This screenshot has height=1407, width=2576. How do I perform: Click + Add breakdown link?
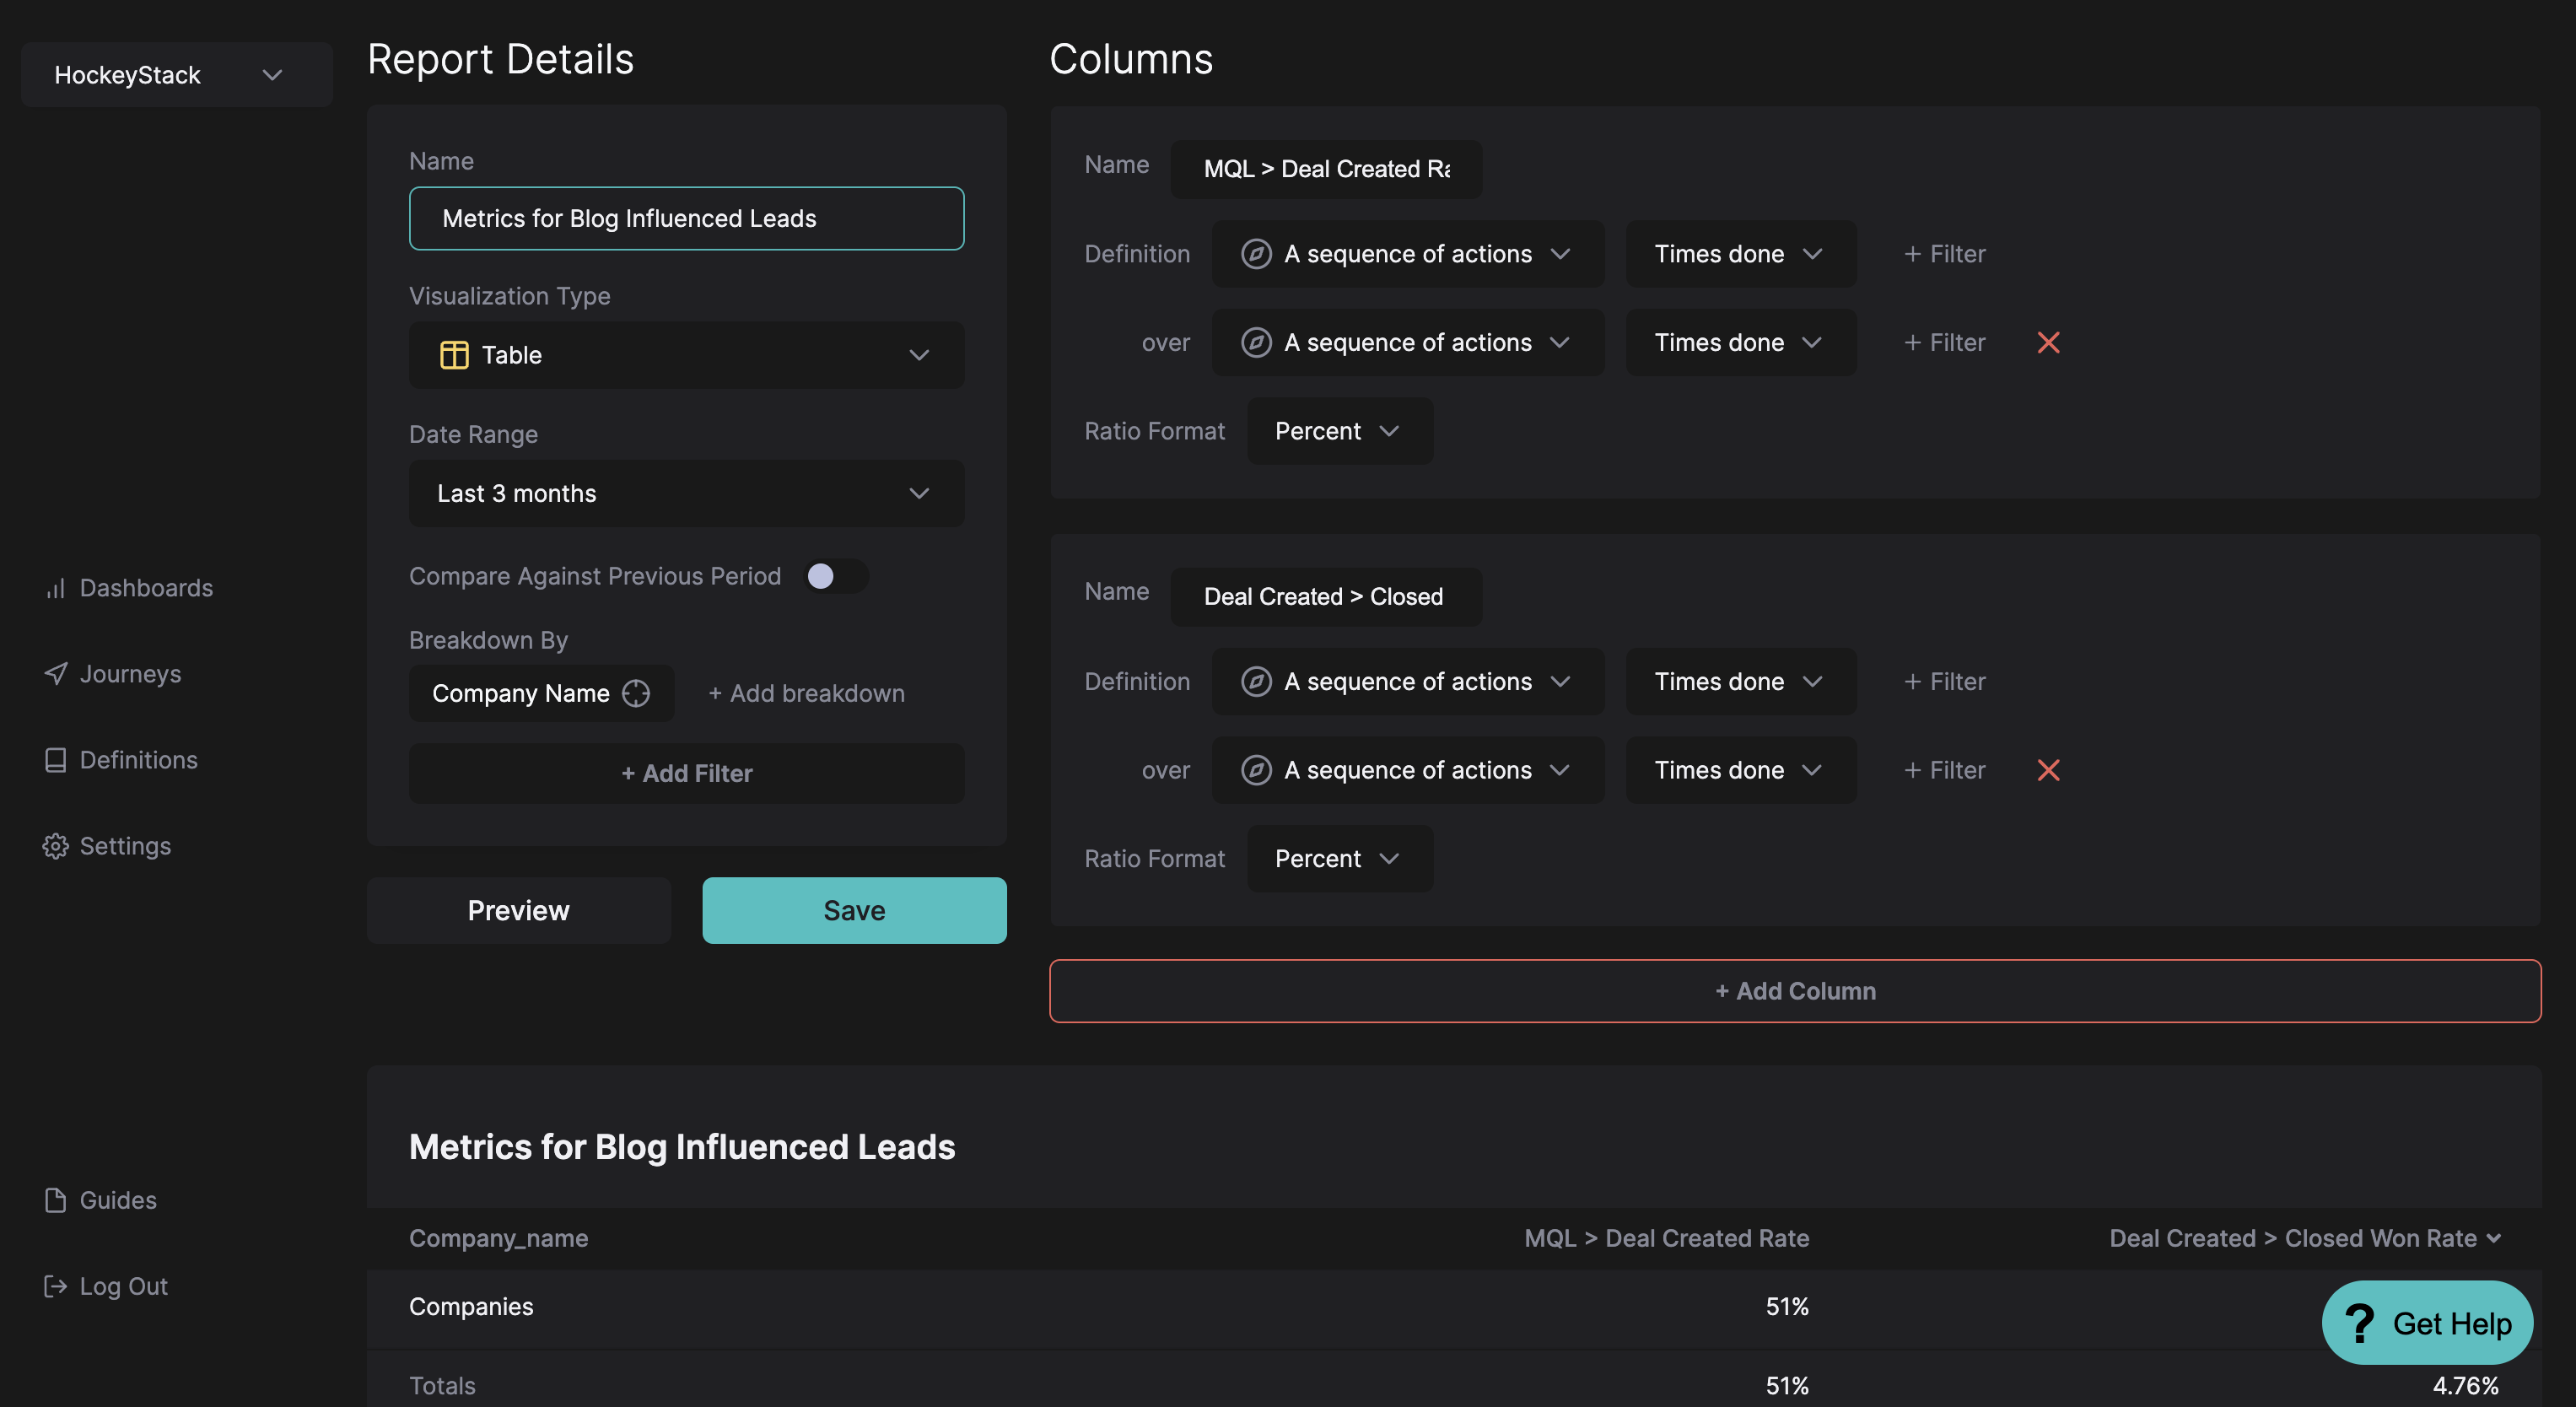coord(806,693)
